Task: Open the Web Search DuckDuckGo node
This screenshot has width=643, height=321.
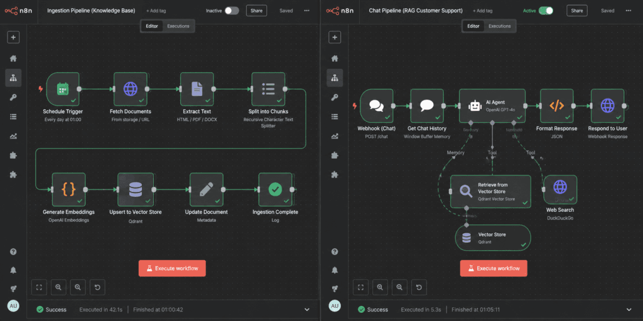Action: [560, 189]
